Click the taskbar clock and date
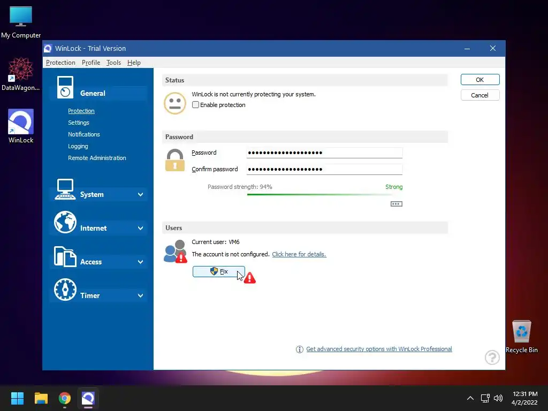The image size is (548, 411). [524, 398]
